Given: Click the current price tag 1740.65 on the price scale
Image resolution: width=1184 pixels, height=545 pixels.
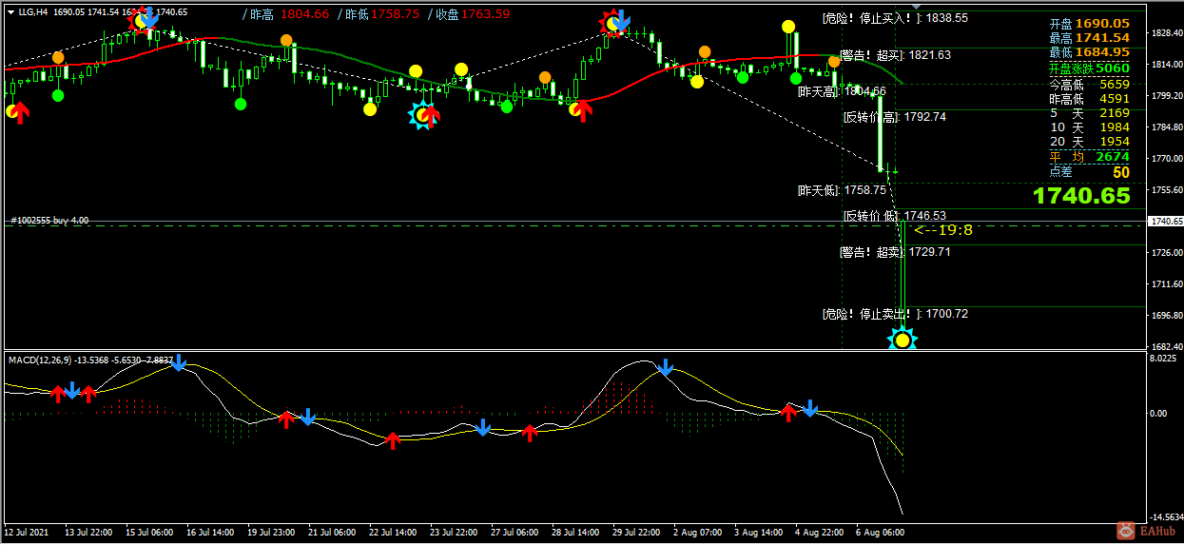Looking at the screenshot, I should [x=1165, y=222].
